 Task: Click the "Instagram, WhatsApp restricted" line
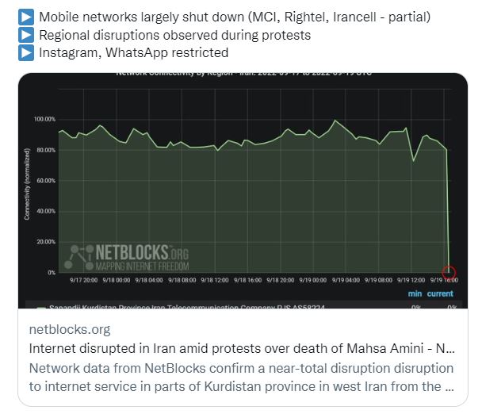click(133, 53)
